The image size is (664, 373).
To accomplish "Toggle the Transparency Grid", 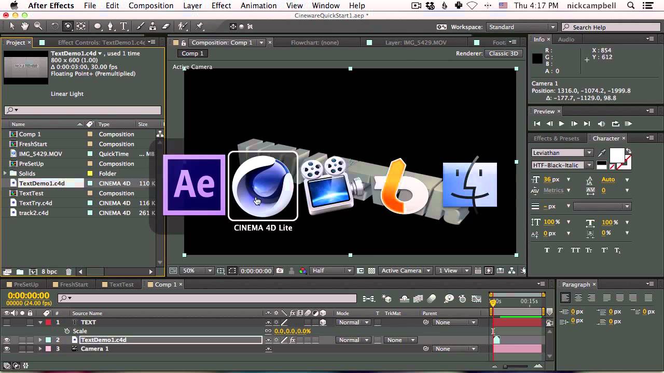I will pyautogui.click(x=371, y=270).
